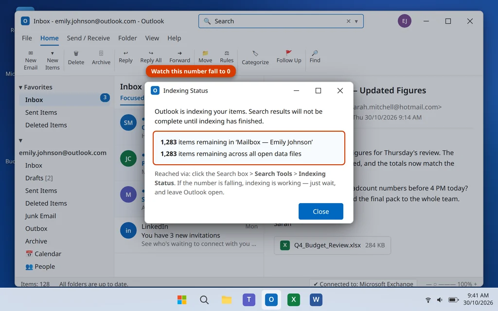Click the Find magnifier icon in ribbon
This screenshot has width=498, height=311.
(315, 53)
